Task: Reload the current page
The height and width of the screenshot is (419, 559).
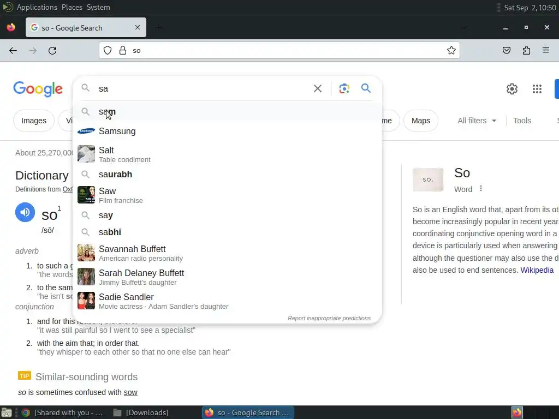Action: pyautogui.click(x=52, y=51)
